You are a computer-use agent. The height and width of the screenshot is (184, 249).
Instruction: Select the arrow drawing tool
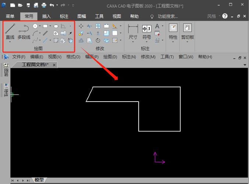tap(70, 33)
